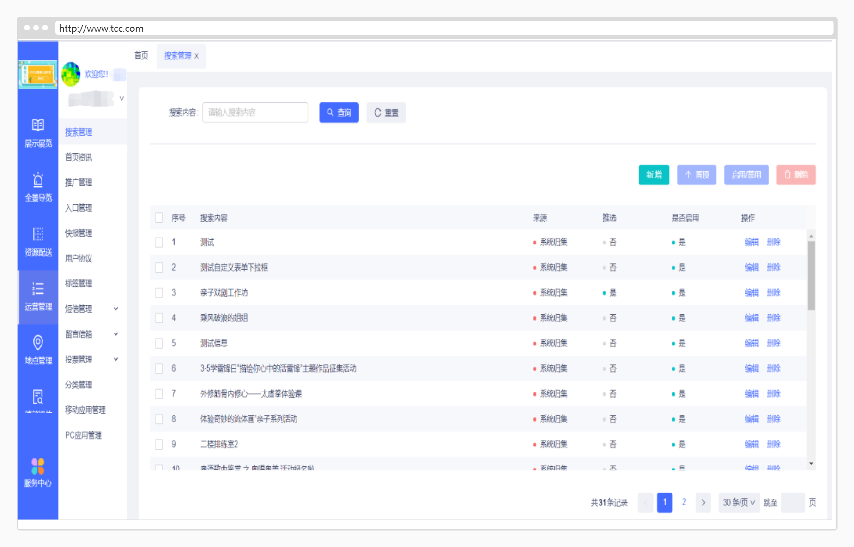854x547 pixels.
Task: Click the platform logo thumbnail
Action: pos(38,74)
